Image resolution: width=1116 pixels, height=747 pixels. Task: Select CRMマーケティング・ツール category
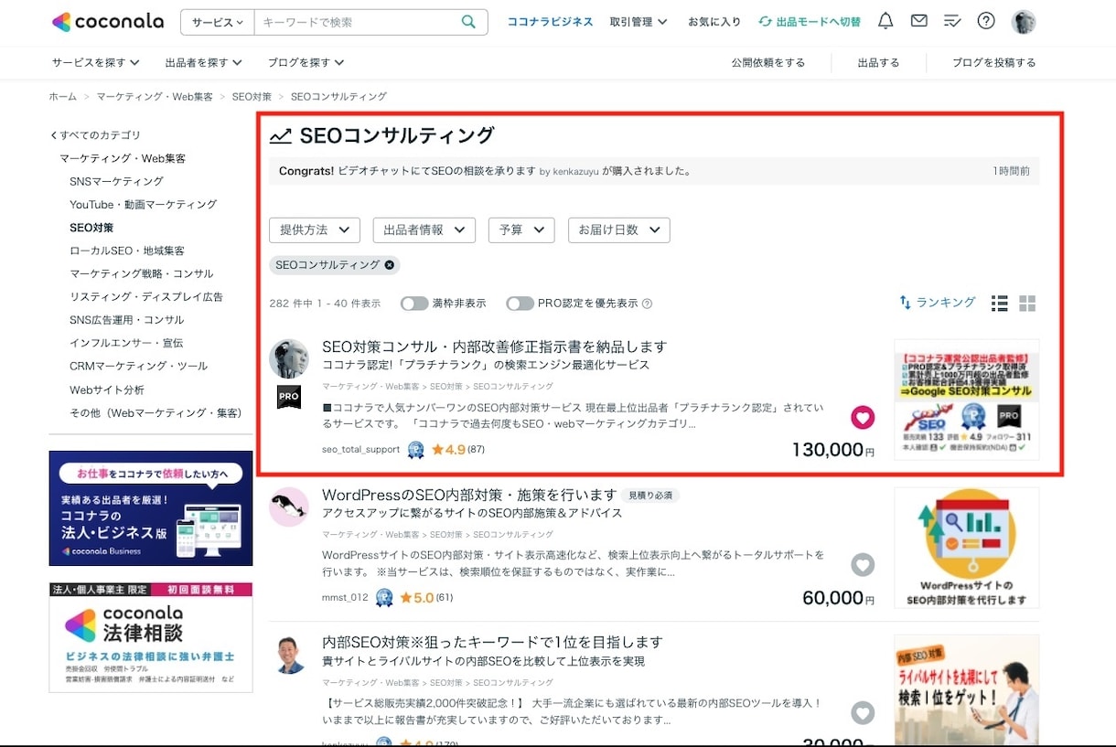pyautogui.click(x=138, y=366)
